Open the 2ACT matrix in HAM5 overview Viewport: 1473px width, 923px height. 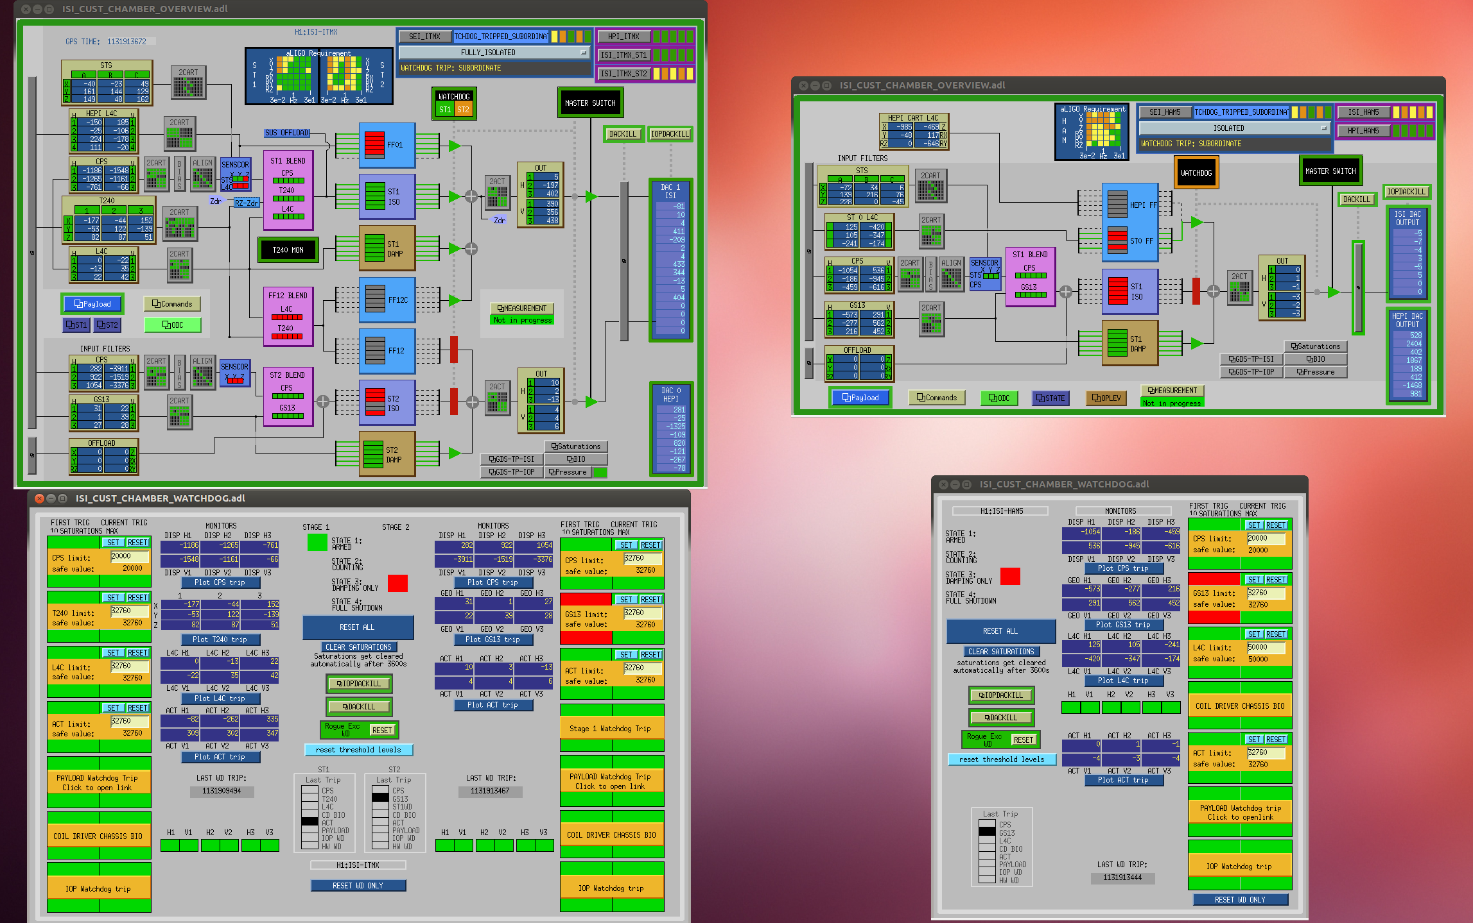pos(1239,287)
